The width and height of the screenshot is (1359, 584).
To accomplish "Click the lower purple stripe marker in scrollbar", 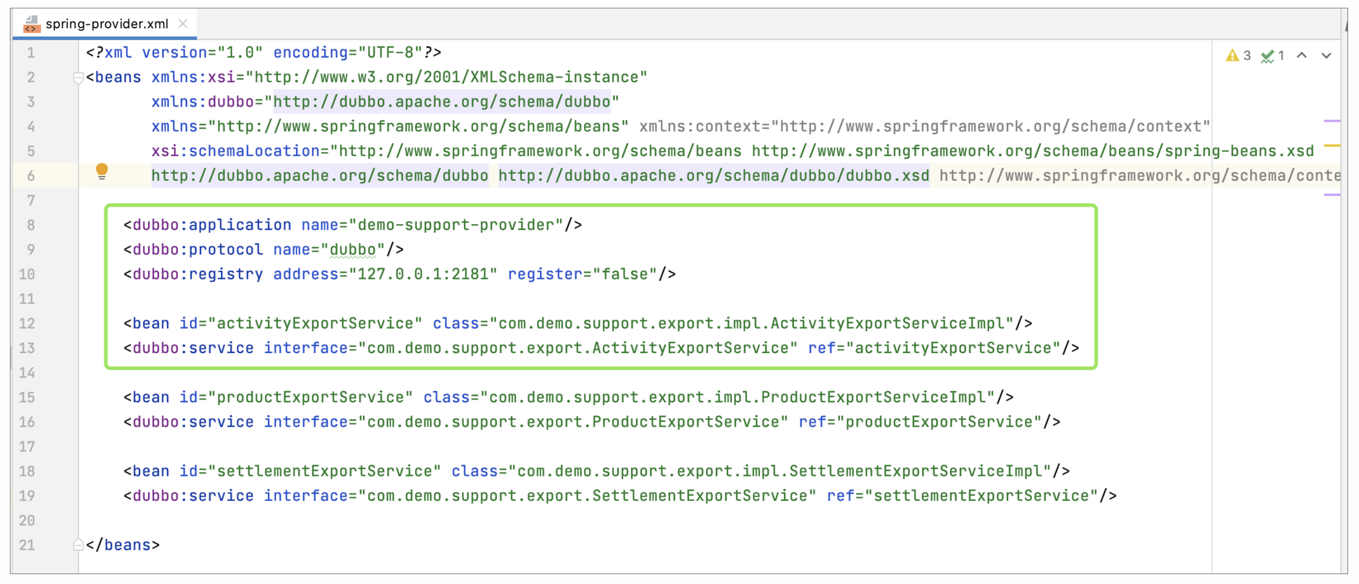I will pos(1331,195).
